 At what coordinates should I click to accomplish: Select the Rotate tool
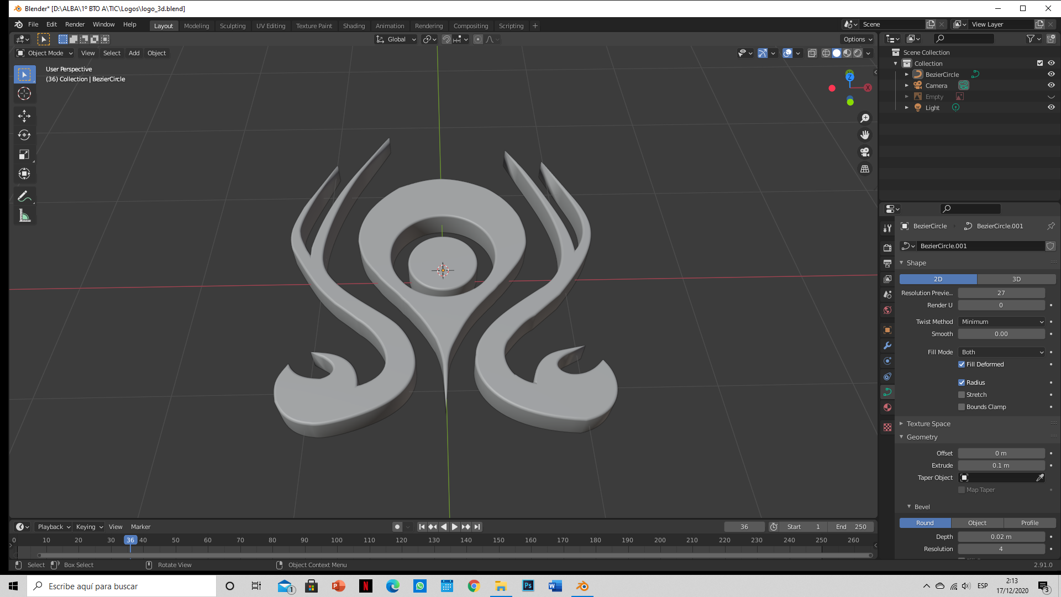[x=24, y=135]
